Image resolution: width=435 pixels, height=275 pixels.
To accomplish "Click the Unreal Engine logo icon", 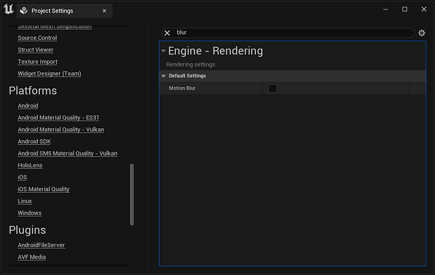I will click(9, 9).
